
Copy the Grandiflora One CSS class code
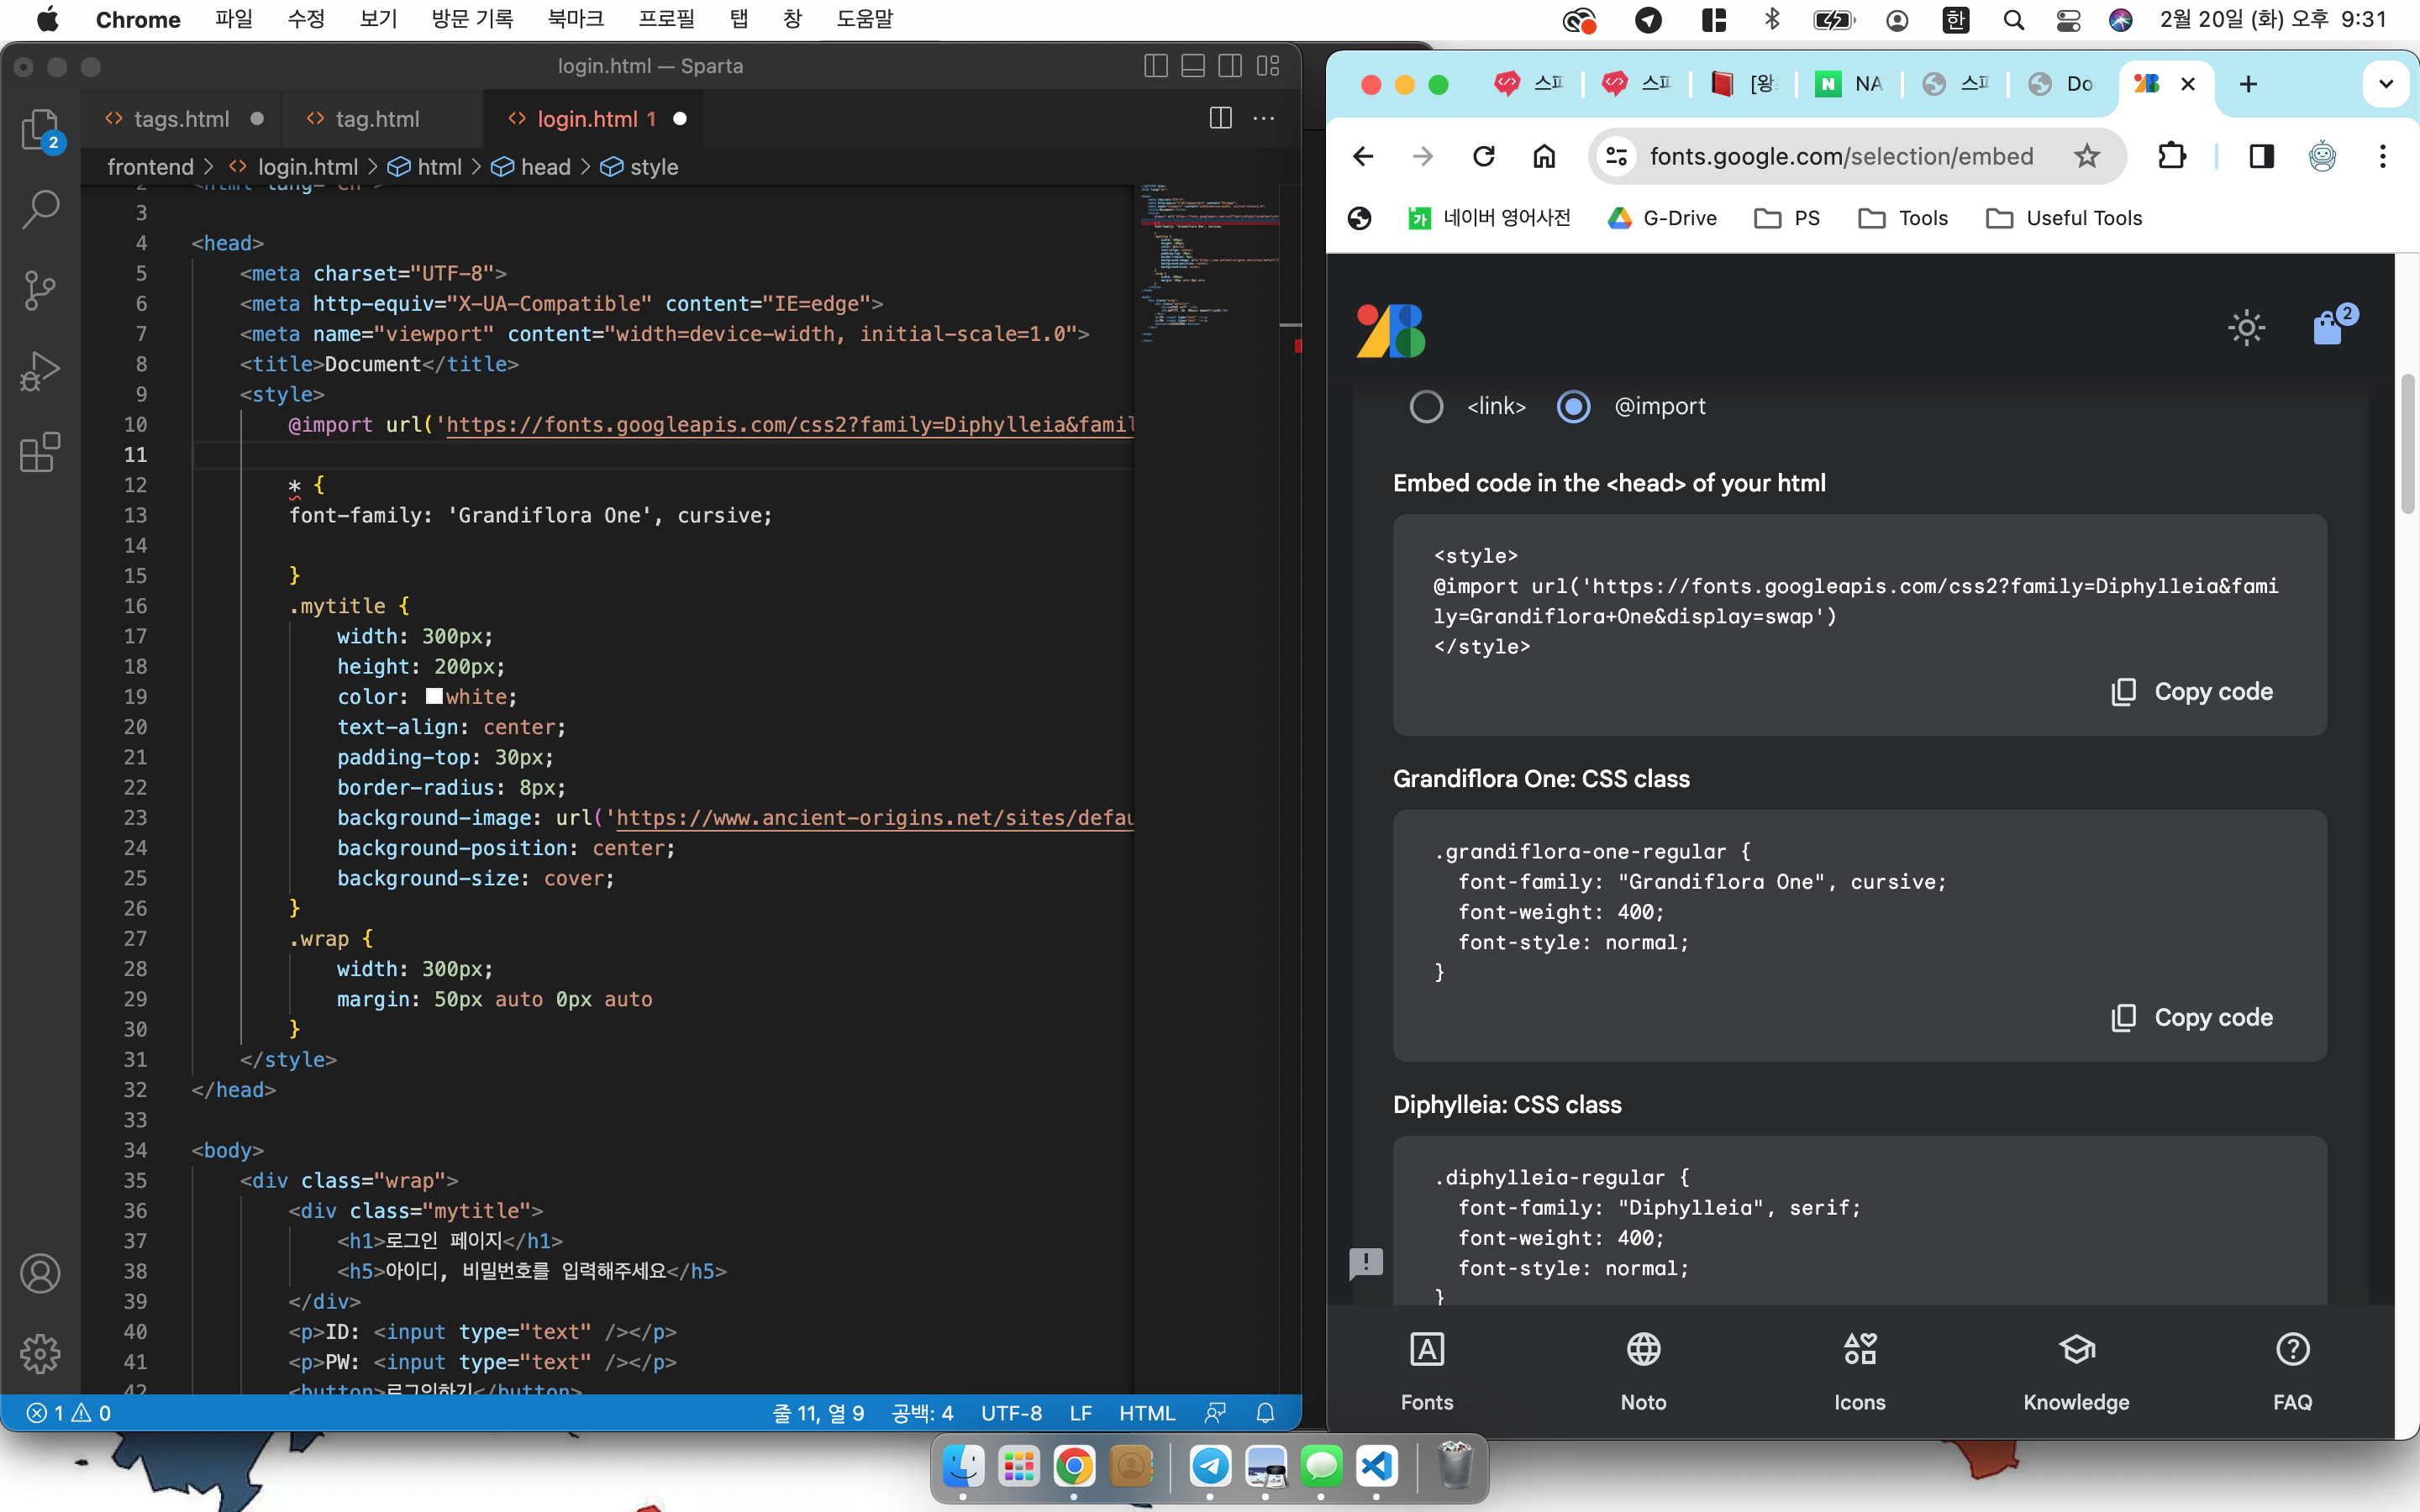click(2191, 1018)
